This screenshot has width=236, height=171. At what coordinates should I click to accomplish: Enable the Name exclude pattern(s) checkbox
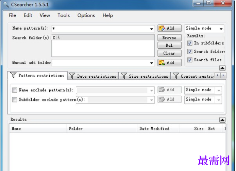15,90
